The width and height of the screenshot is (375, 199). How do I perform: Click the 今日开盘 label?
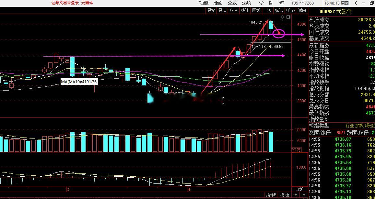[x=319, y=51]
